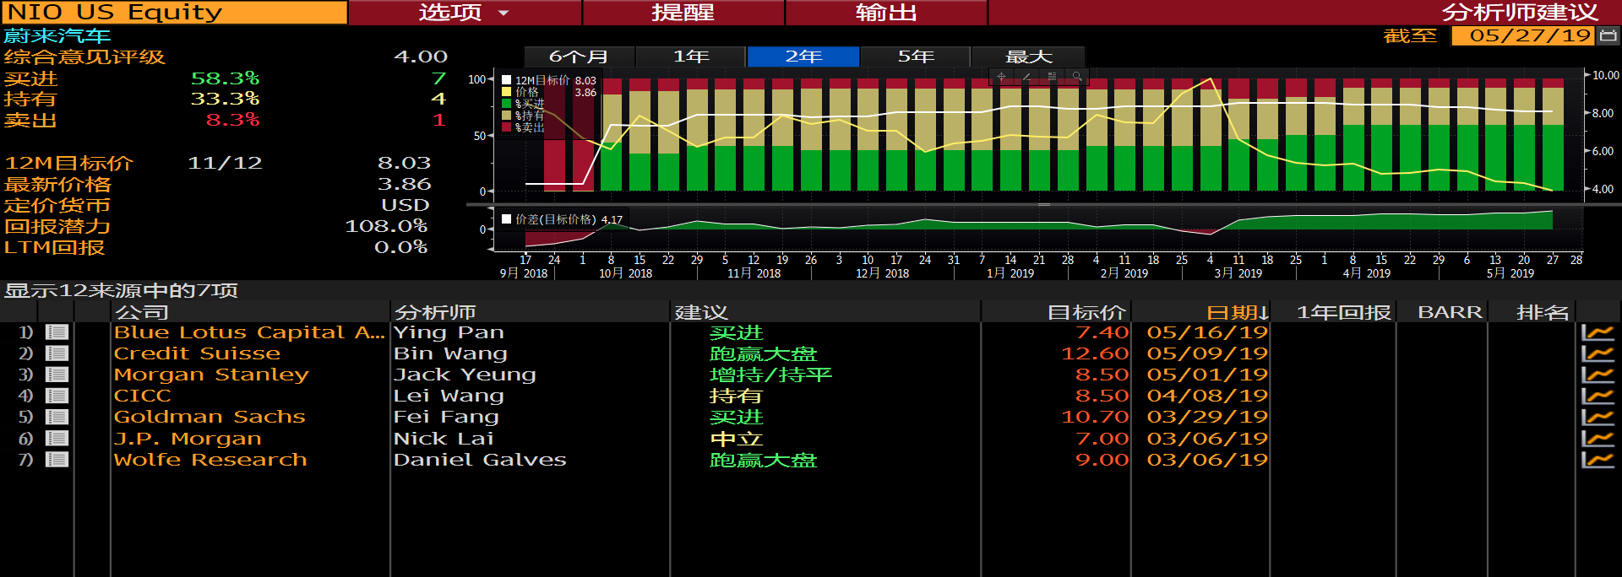The width and height of the screenshot is (1622, 577).
Task: Sort by the 建议 column header
Action: tap(825, 312)
